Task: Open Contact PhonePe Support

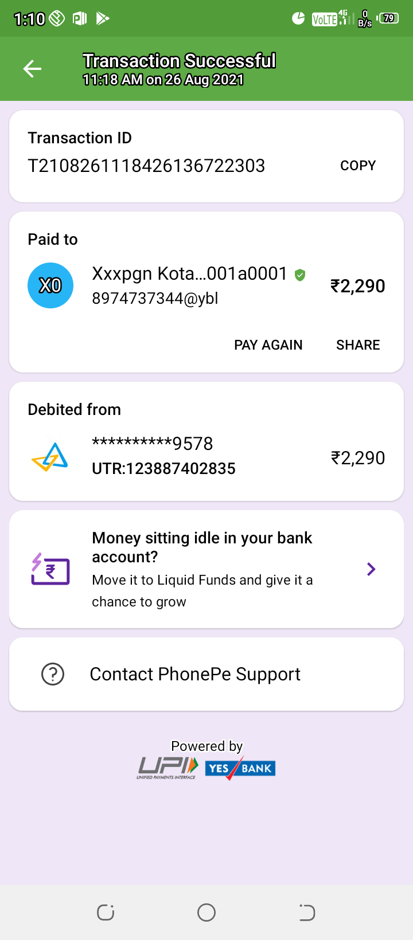Action: (x=195, y=674)
